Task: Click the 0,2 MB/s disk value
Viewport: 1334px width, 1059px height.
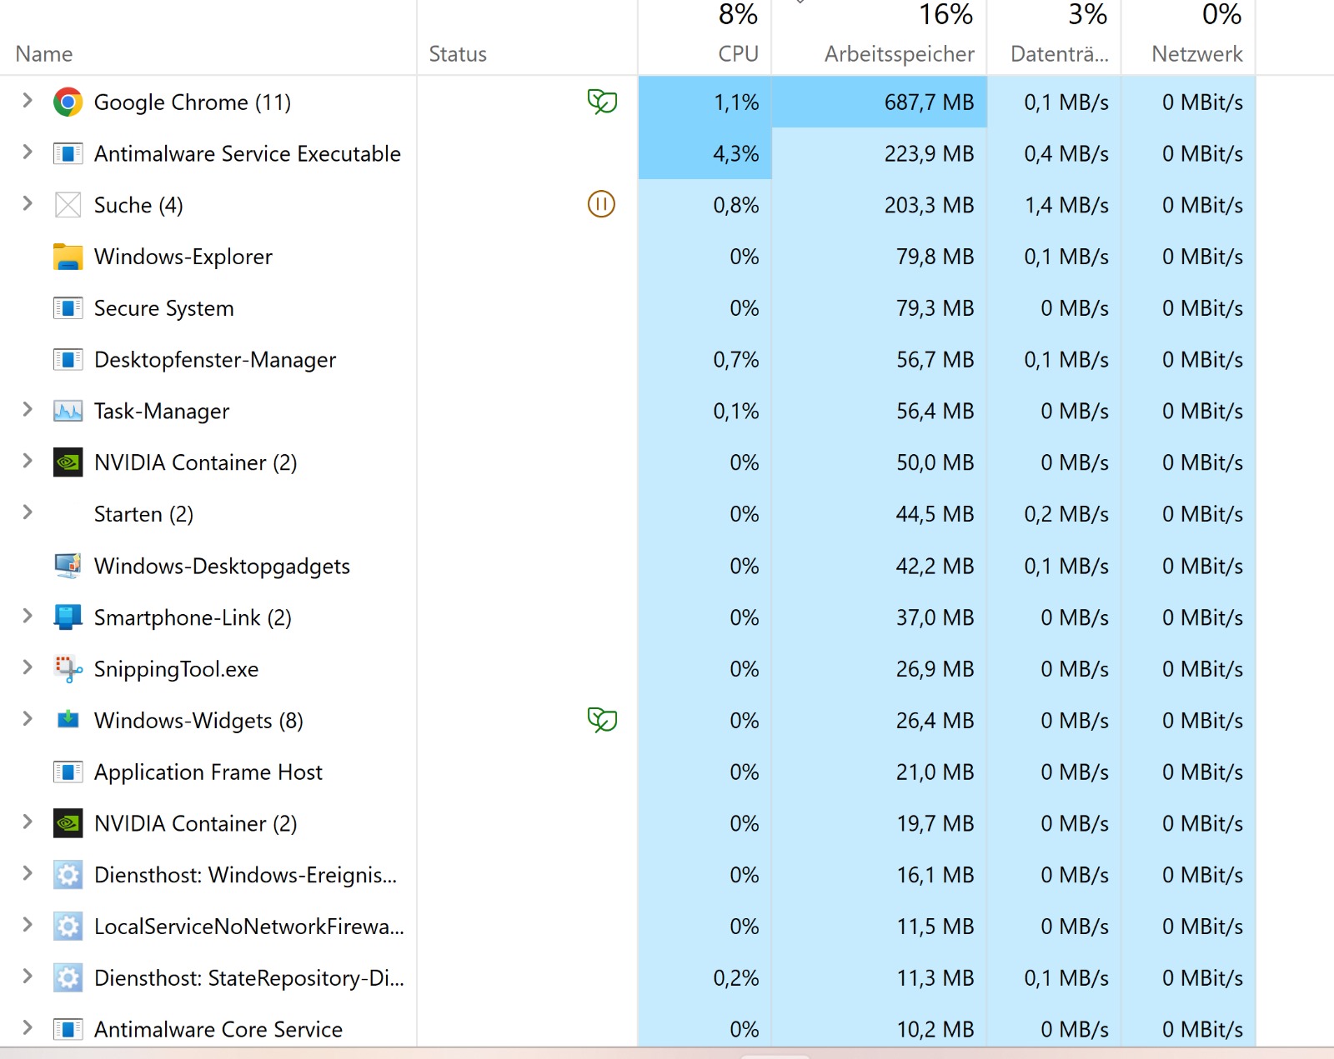Action: [x=1066, y=514]
